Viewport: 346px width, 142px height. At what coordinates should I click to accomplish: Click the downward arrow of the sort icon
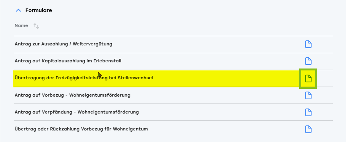(x=38, y=27)
